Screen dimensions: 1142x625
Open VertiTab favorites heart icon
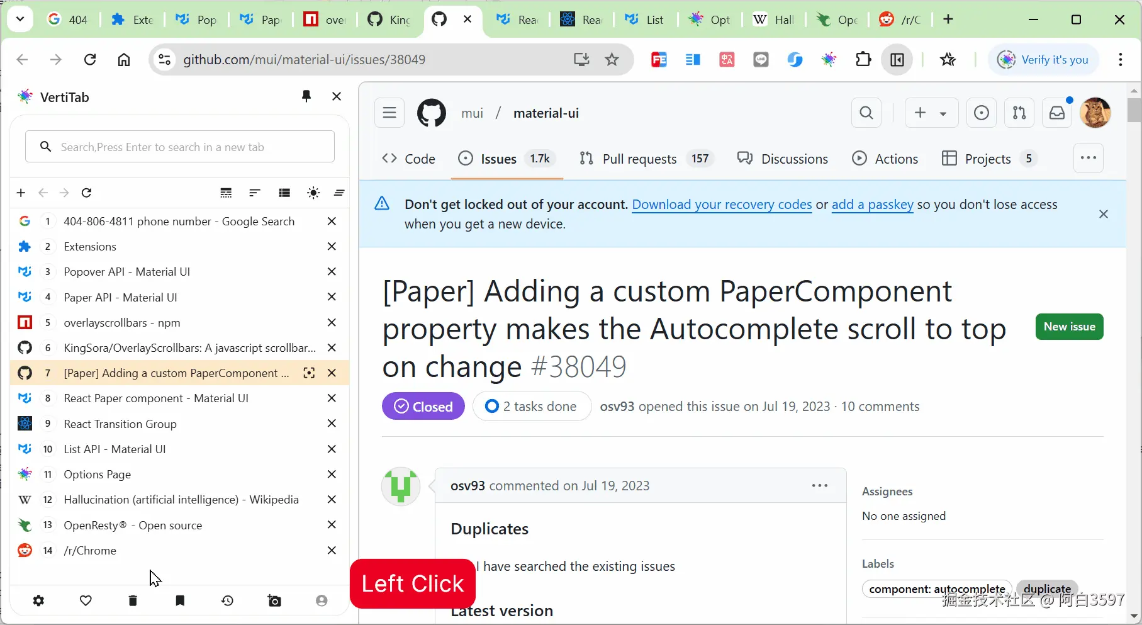[x=86, y=600]
